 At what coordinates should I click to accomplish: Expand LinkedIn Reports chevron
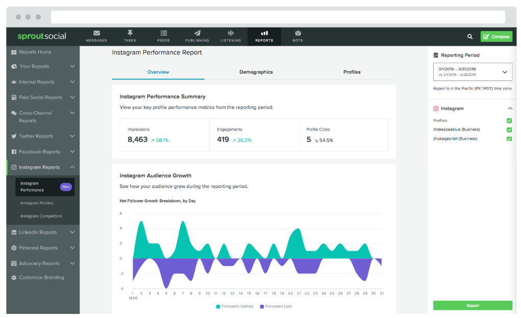pos(72,232)
